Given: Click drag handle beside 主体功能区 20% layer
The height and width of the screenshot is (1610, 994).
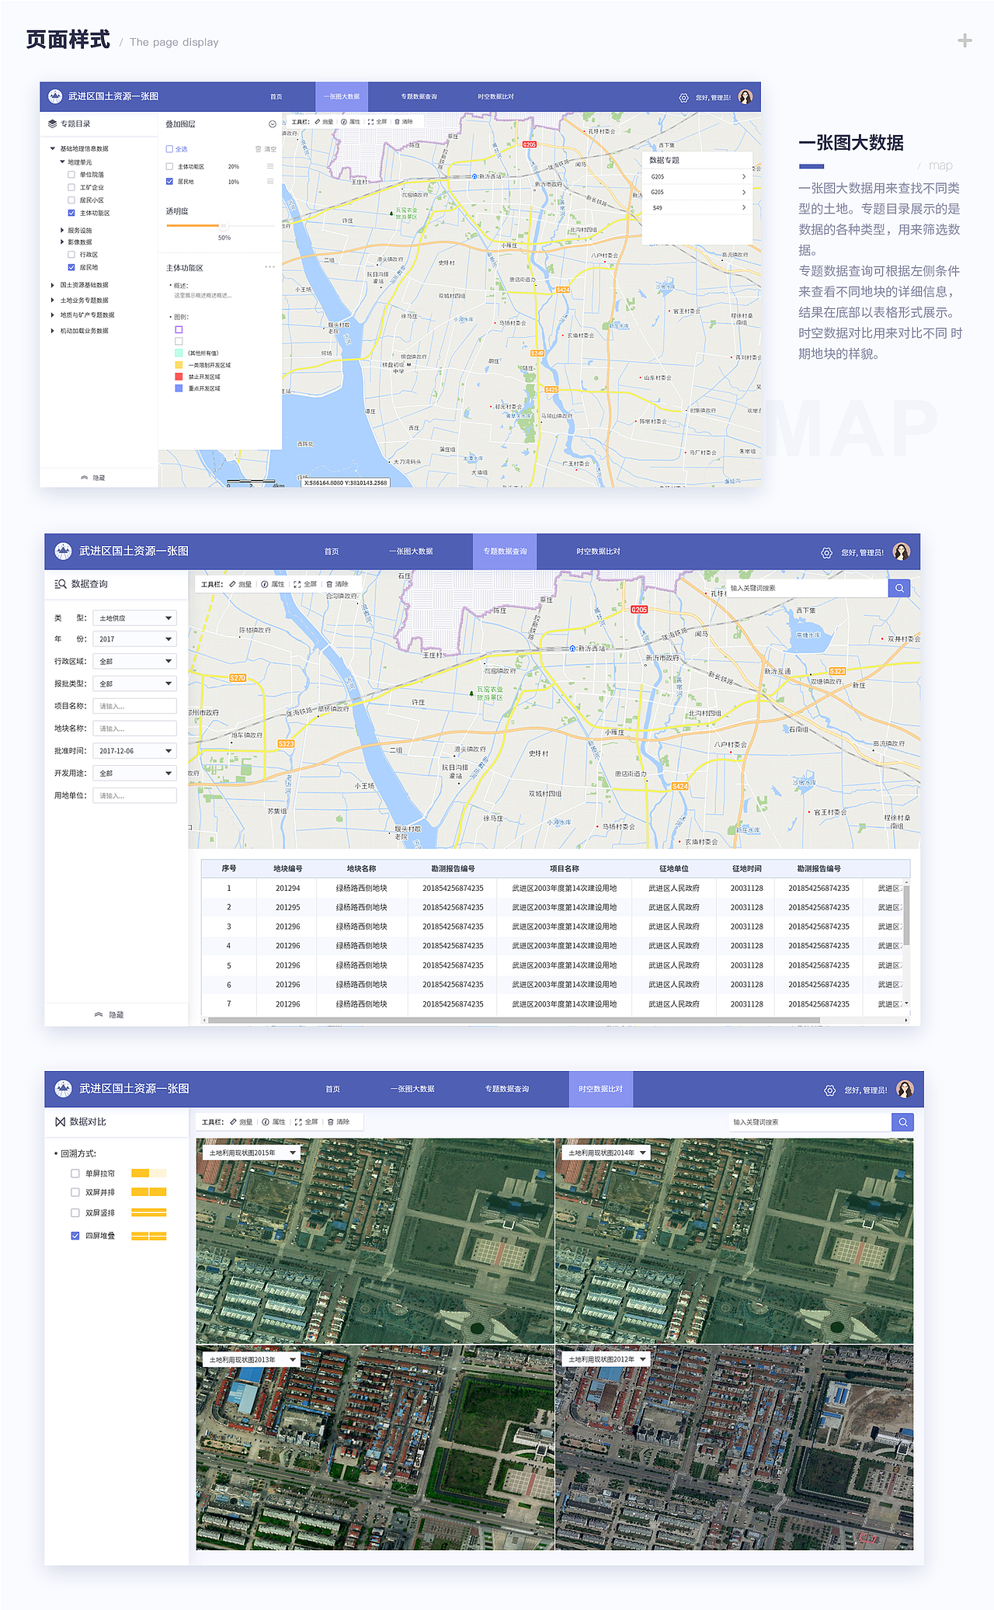Looking at the screenshot, I should (270, 166).
